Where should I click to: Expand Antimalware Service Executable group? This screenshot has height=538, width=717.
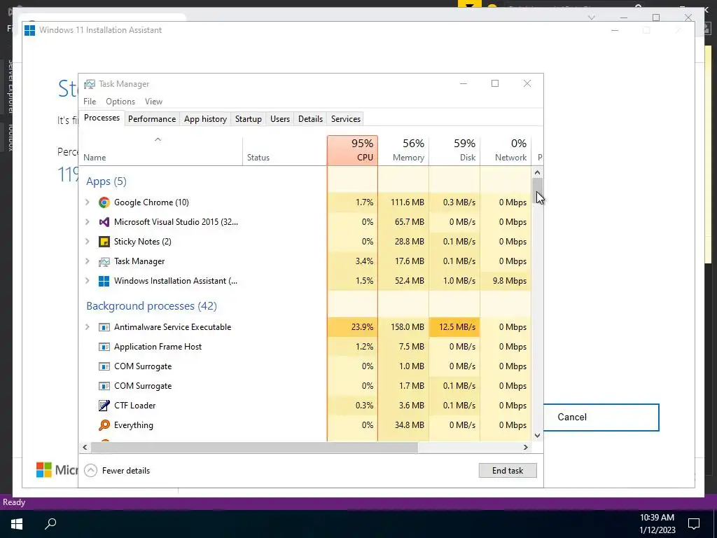(88, 327)
